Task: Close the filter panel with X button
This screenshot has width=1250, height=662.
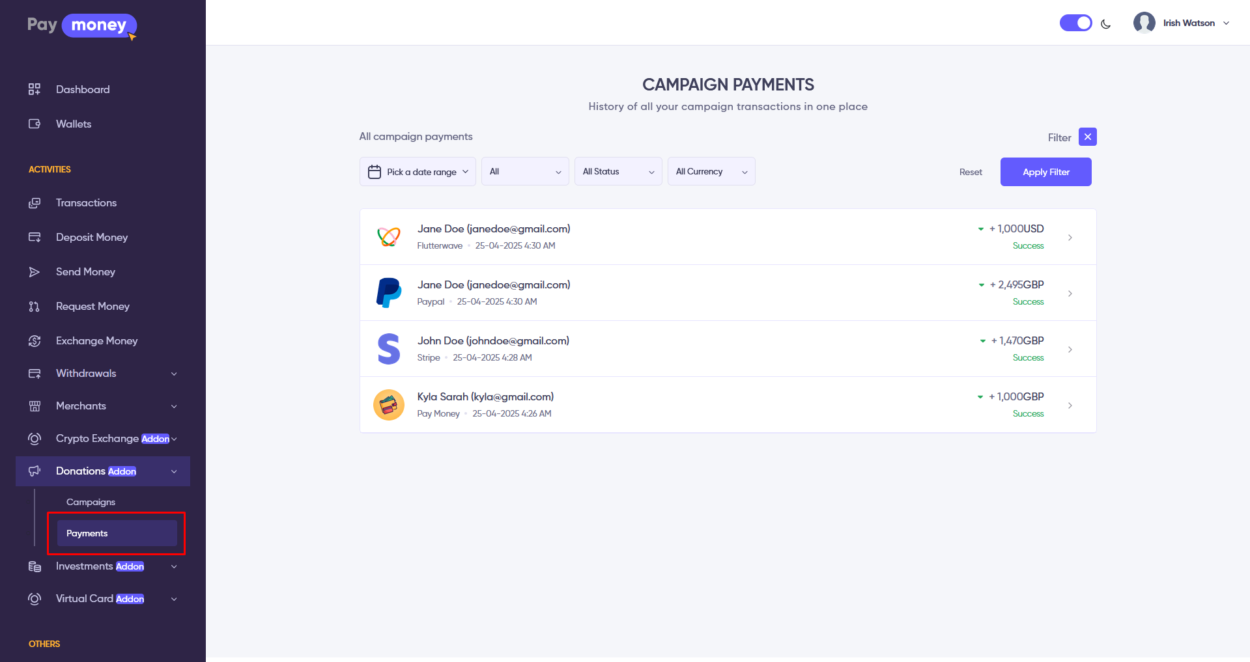Action: coord(1087,137)
